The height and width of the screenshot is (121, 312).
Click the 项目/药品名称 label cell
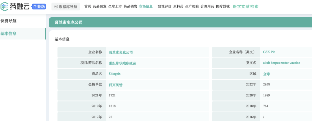(x=81, y=63)
